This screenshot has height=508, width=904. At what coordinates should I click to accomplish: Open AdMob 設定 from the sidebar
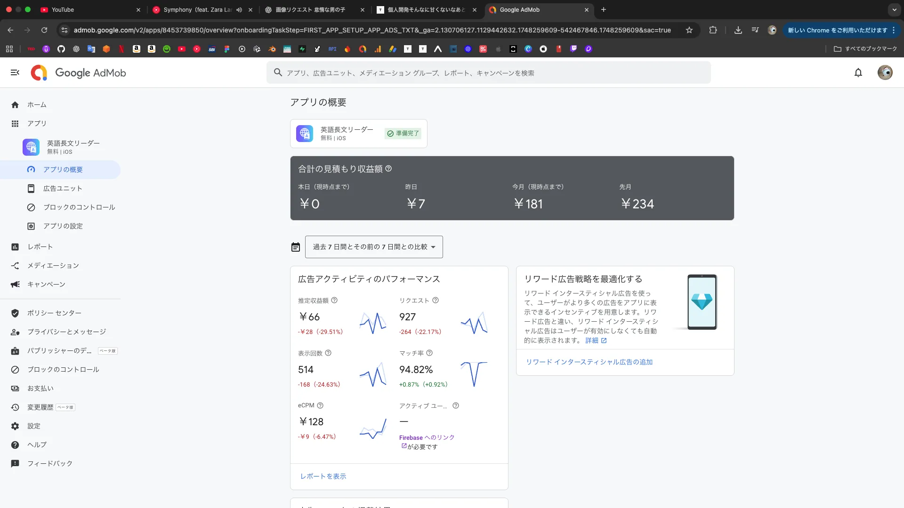tap(33, 426)
